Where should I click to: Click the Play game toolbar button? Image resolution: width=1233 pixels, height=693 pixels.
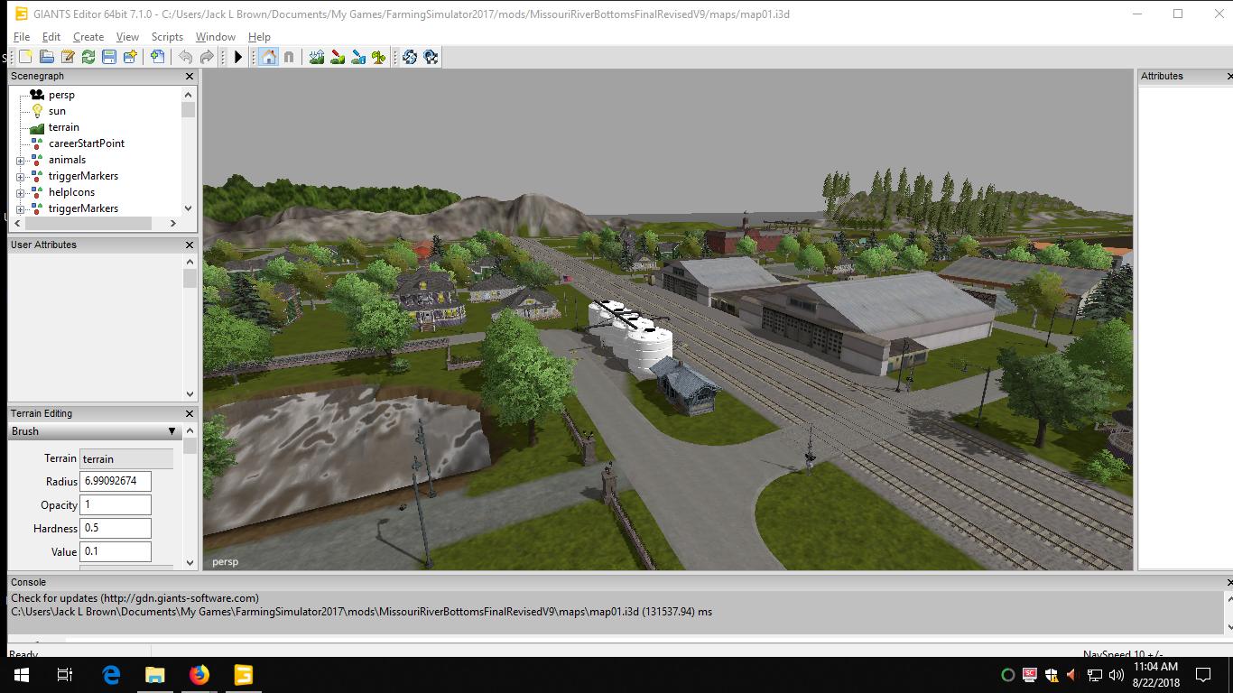pyautogui.click(x=238, y=57)
